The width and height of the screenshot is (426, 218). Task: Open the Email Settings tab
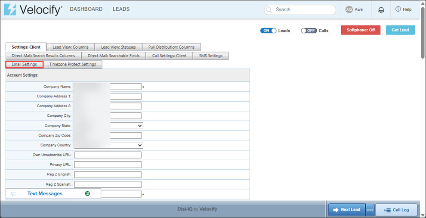24,64
